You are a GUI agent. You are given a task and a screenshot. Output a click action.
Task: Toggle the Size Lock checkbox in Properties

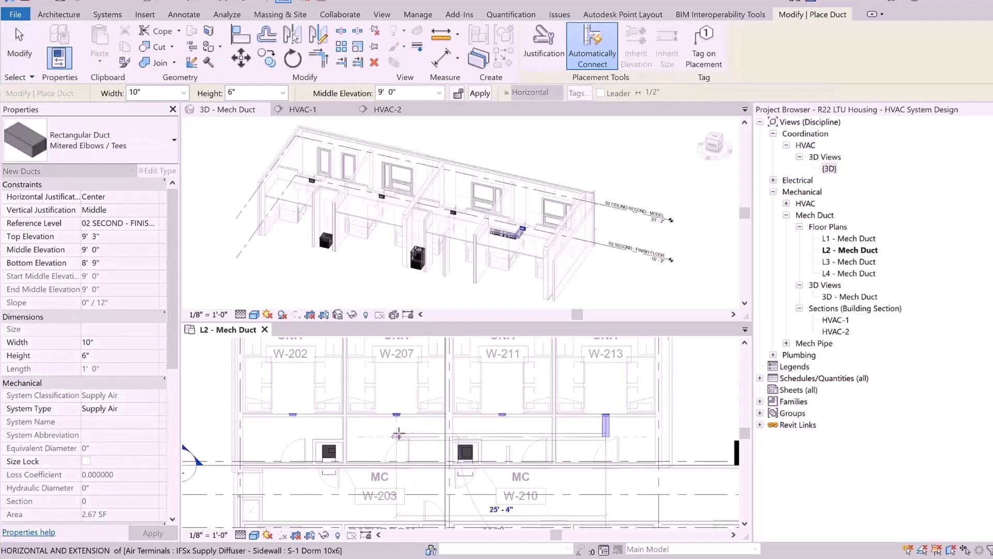tap(86, 461)
